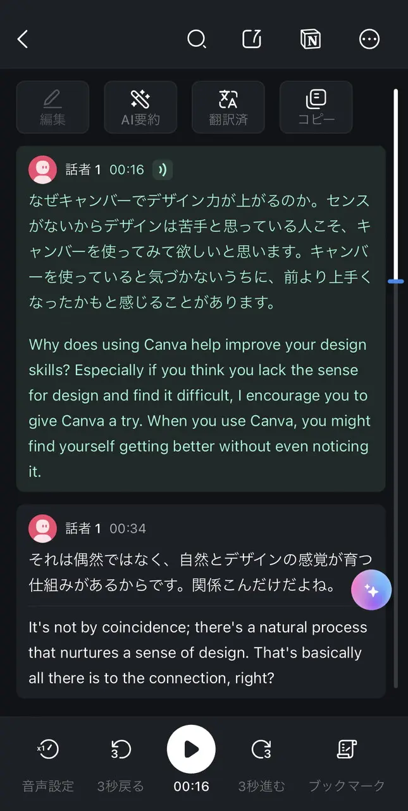Tap the floating AI sparkle button

pyautogui.click(x=371, y=590)
